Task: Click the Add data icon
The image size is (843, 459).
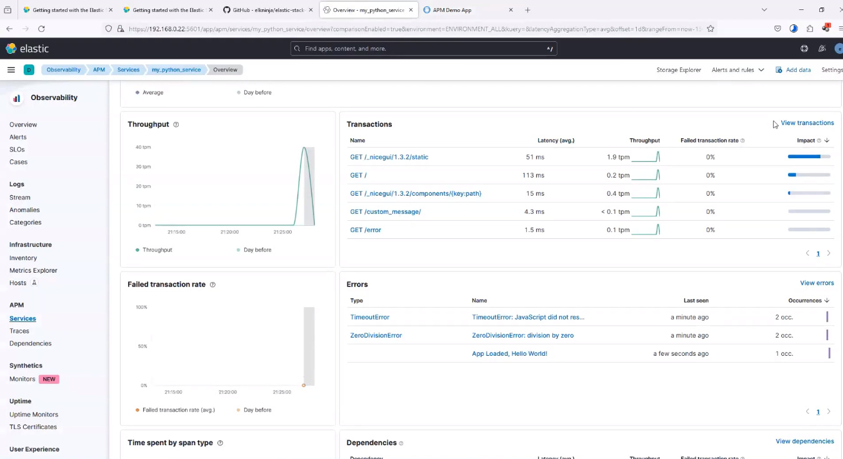Action: 779,70
